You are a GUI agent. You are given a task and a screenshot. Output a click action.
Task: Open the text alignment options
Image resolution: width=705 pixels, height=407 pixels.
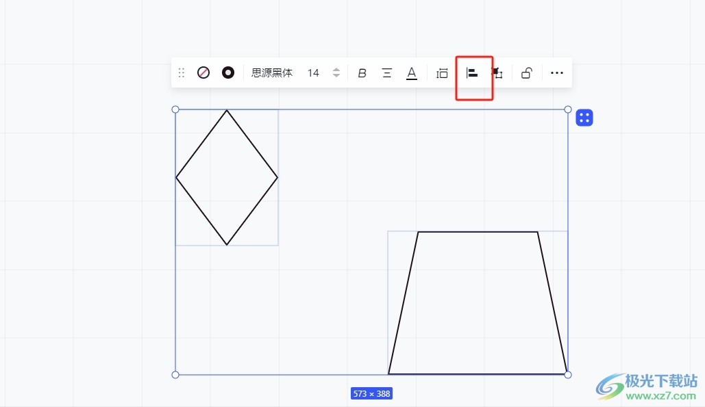(386, 73)
